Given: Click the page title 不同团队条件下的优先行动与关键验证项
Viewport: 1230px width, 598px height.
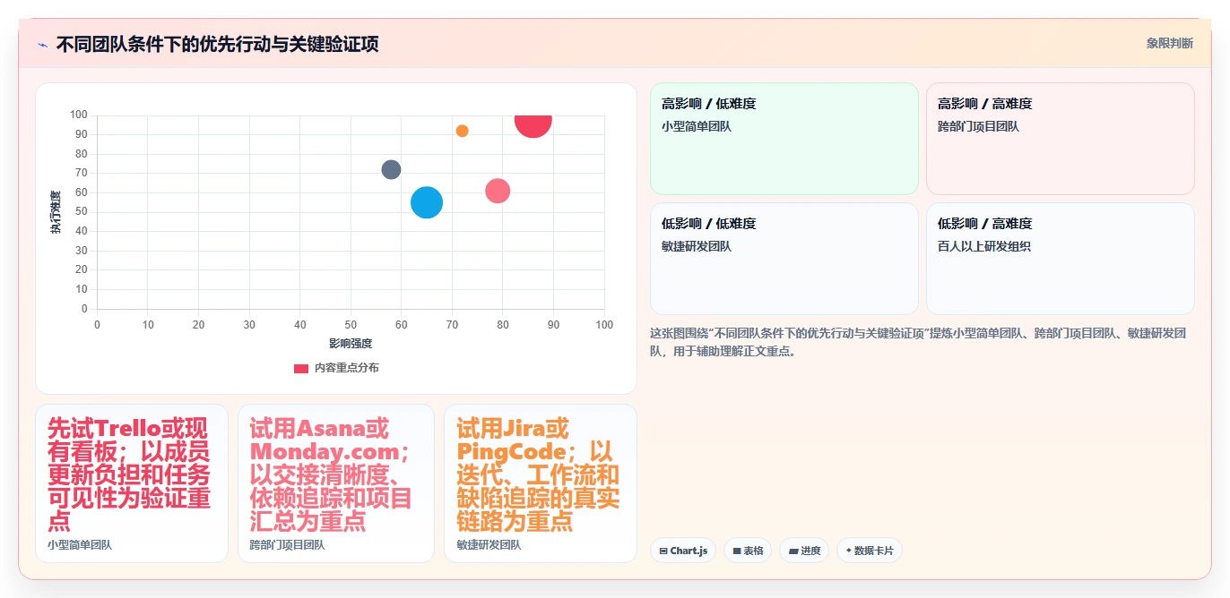Looking at the screenshot, I should click(217, 44).
